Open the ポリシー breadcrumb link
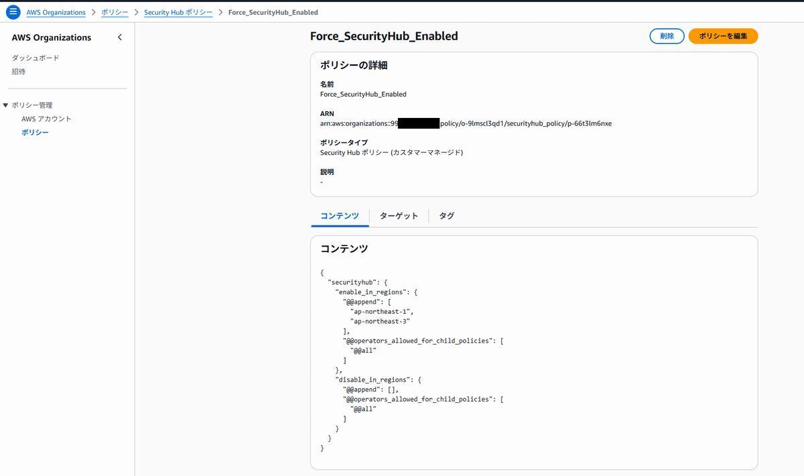This screenshot has height=476, width=804. coord(115,12)
